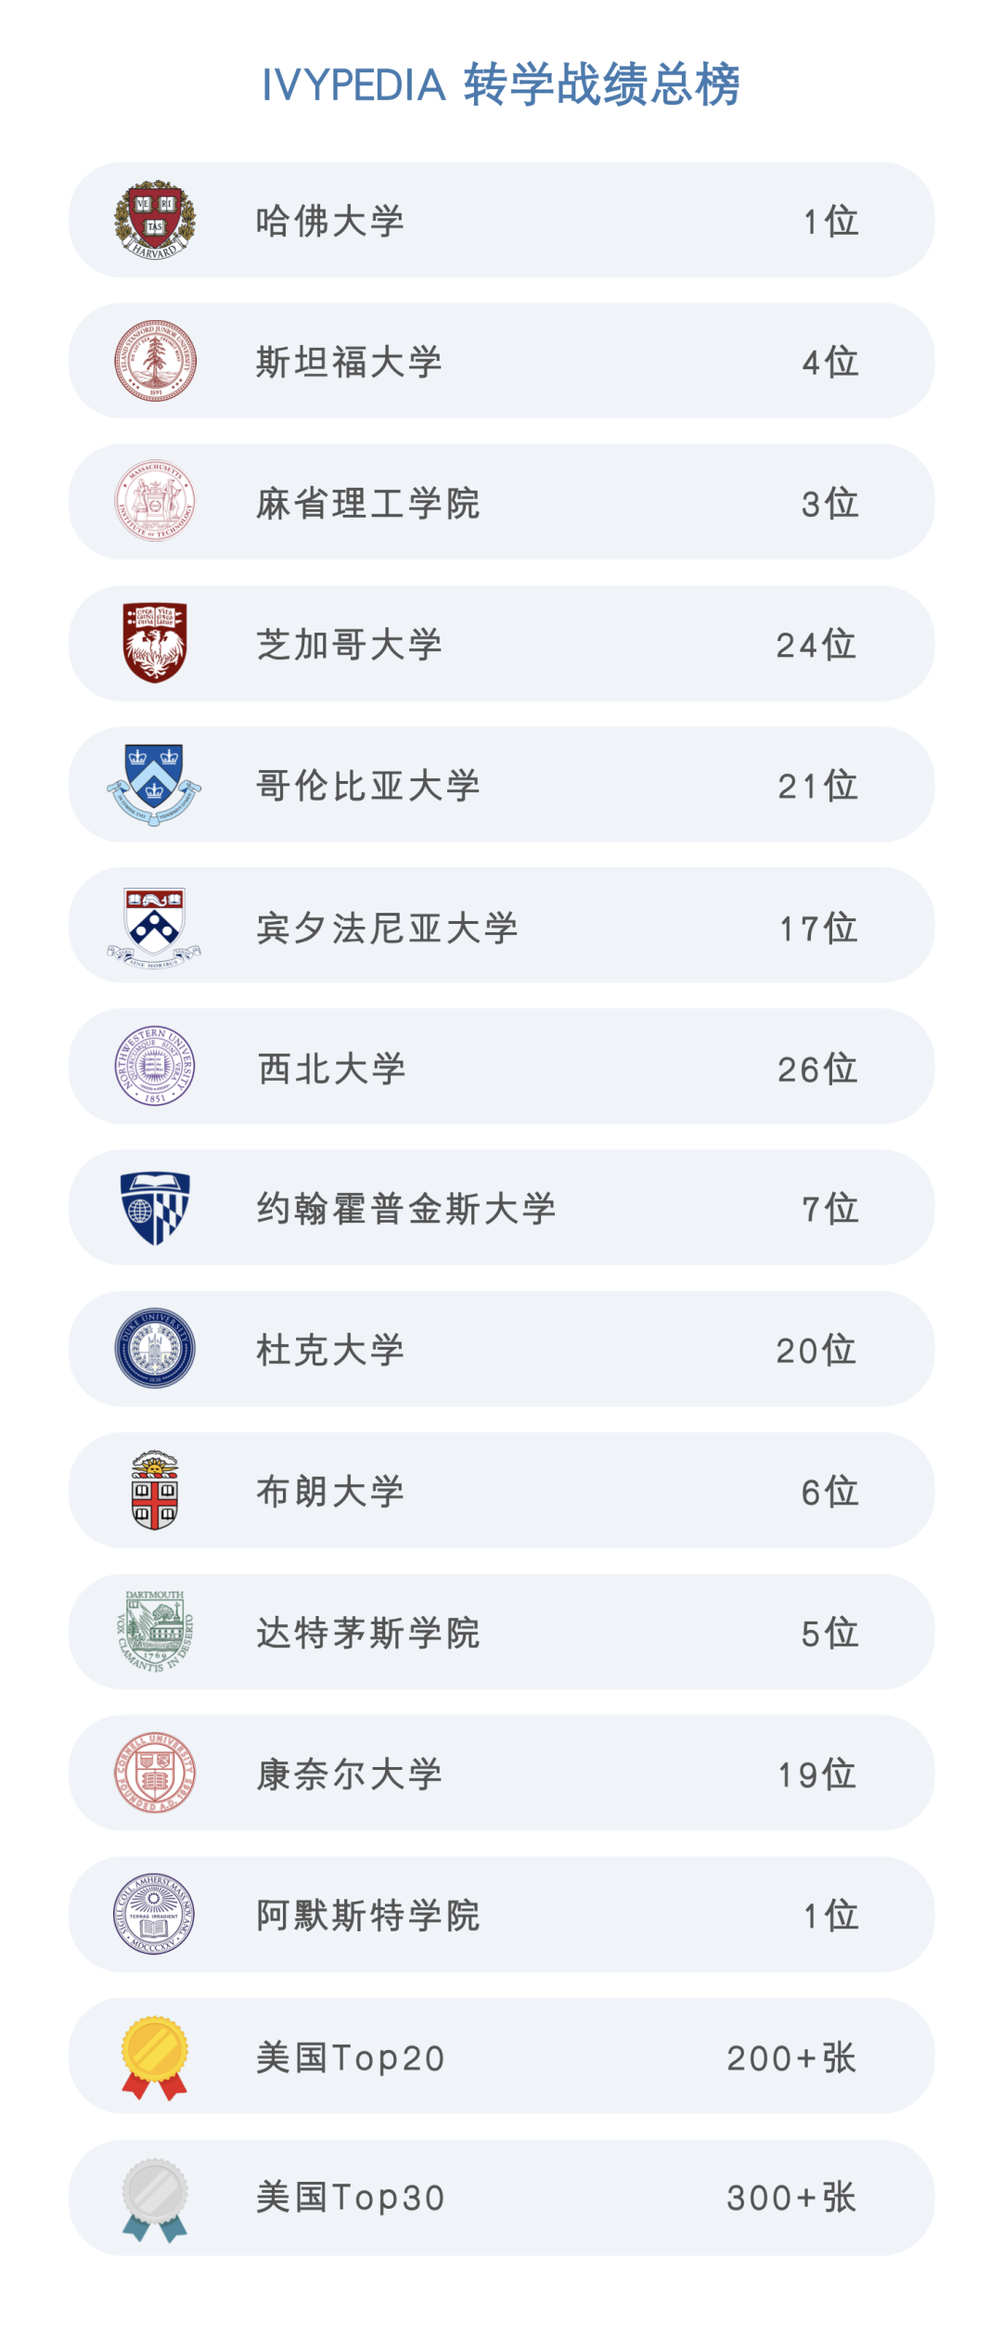Click the Duke University blue seal
The height and width of the screenshot is (2346, 1002).
155,1349
